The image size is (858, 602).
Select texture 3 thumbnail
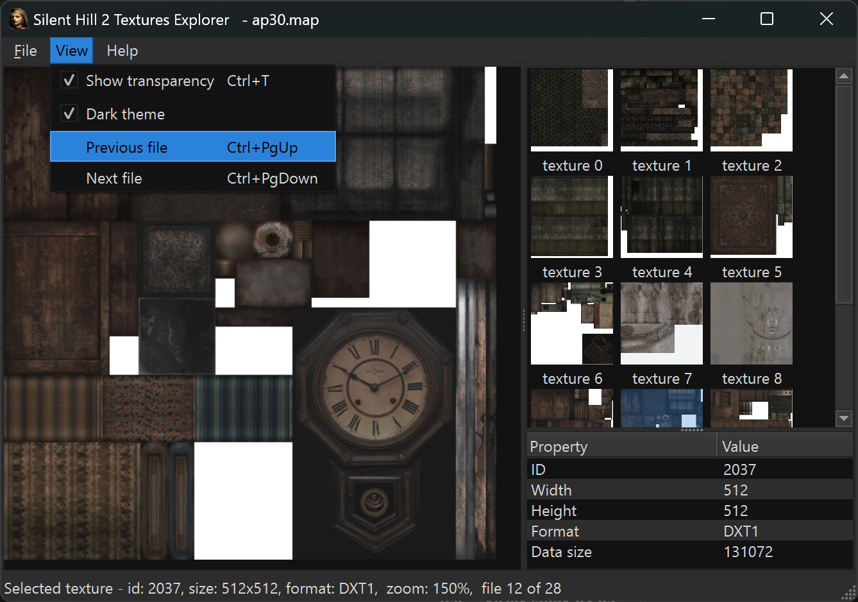point(572,217)
